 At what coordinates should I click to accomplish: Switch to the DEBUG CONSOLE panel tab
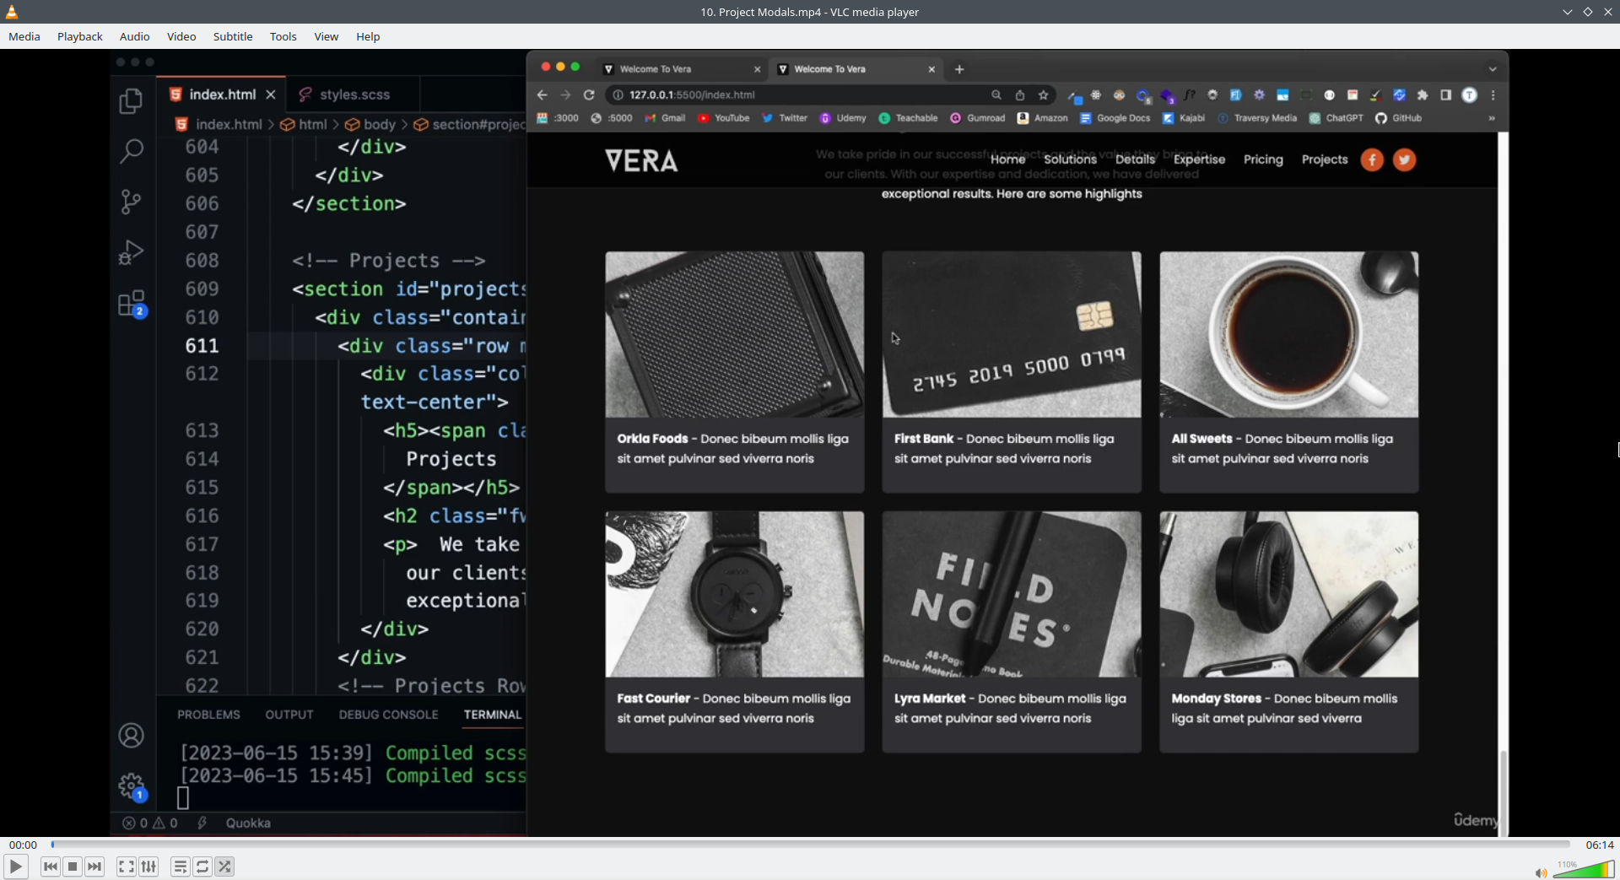coord(388,715)
